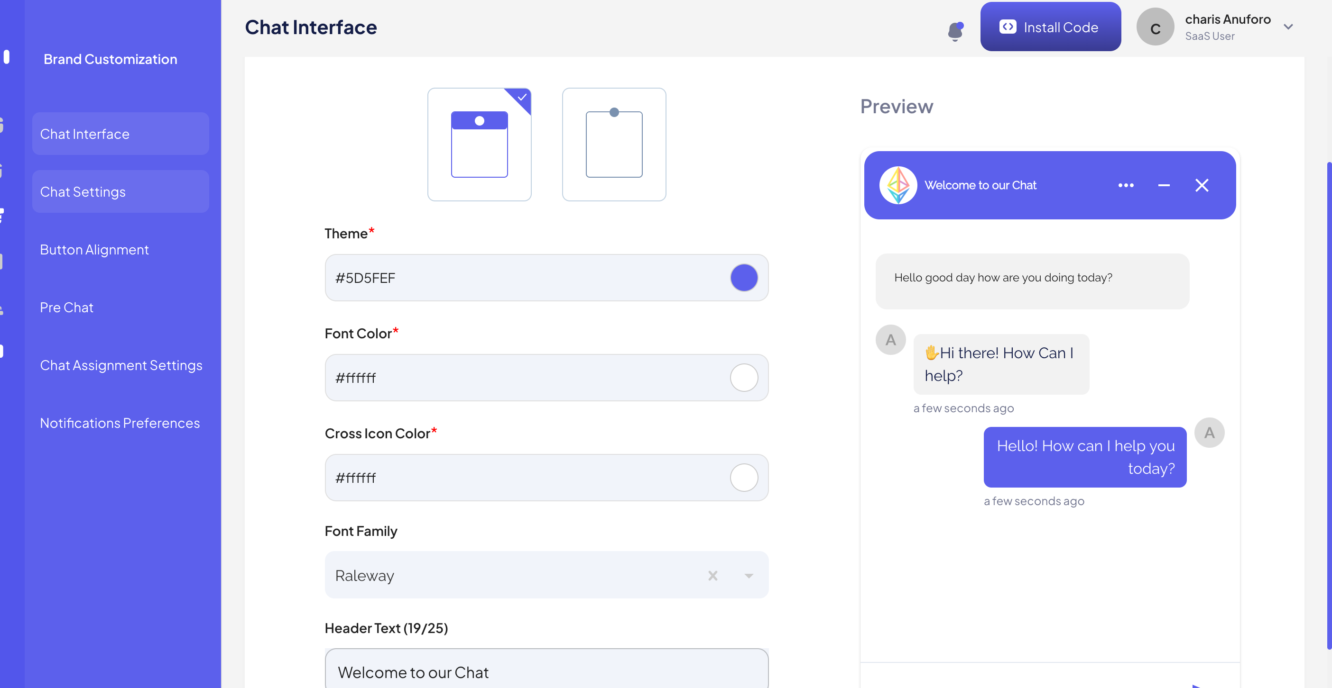Image resolution: width=1332 pixels, height=688 pixels.
Task: Open the Raleway font combo box
Action: (517, 575)
